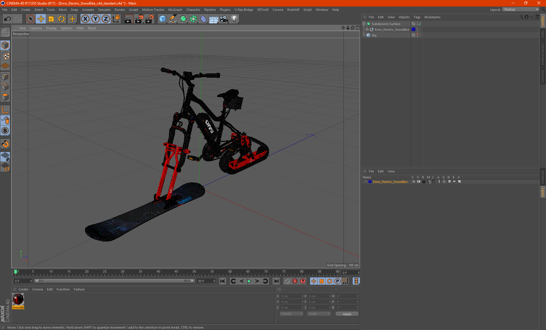Toggle the X axis lock
546x330 pixels.
click(85, 19)
